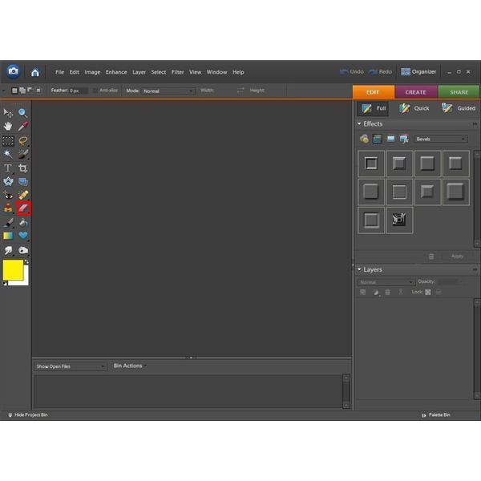Choose Subtract from selection mode

[30, 90]
